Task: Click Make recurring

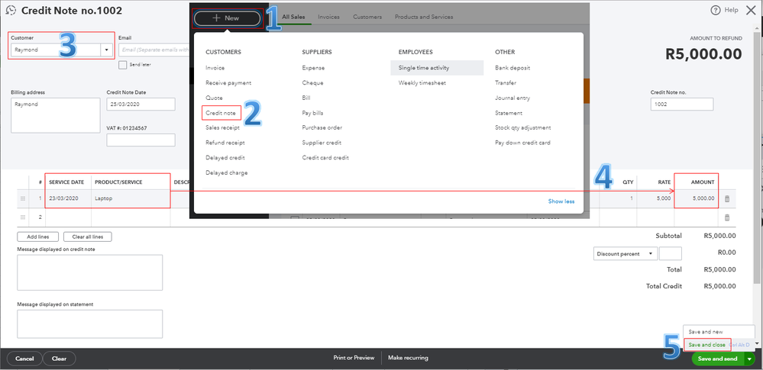Action: click(408, 358)
